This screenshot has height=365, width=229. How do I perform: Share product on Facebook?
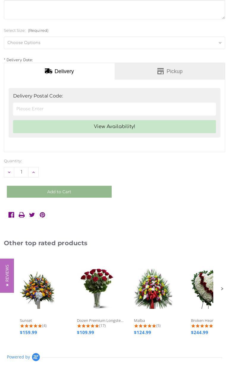[11, 215]
